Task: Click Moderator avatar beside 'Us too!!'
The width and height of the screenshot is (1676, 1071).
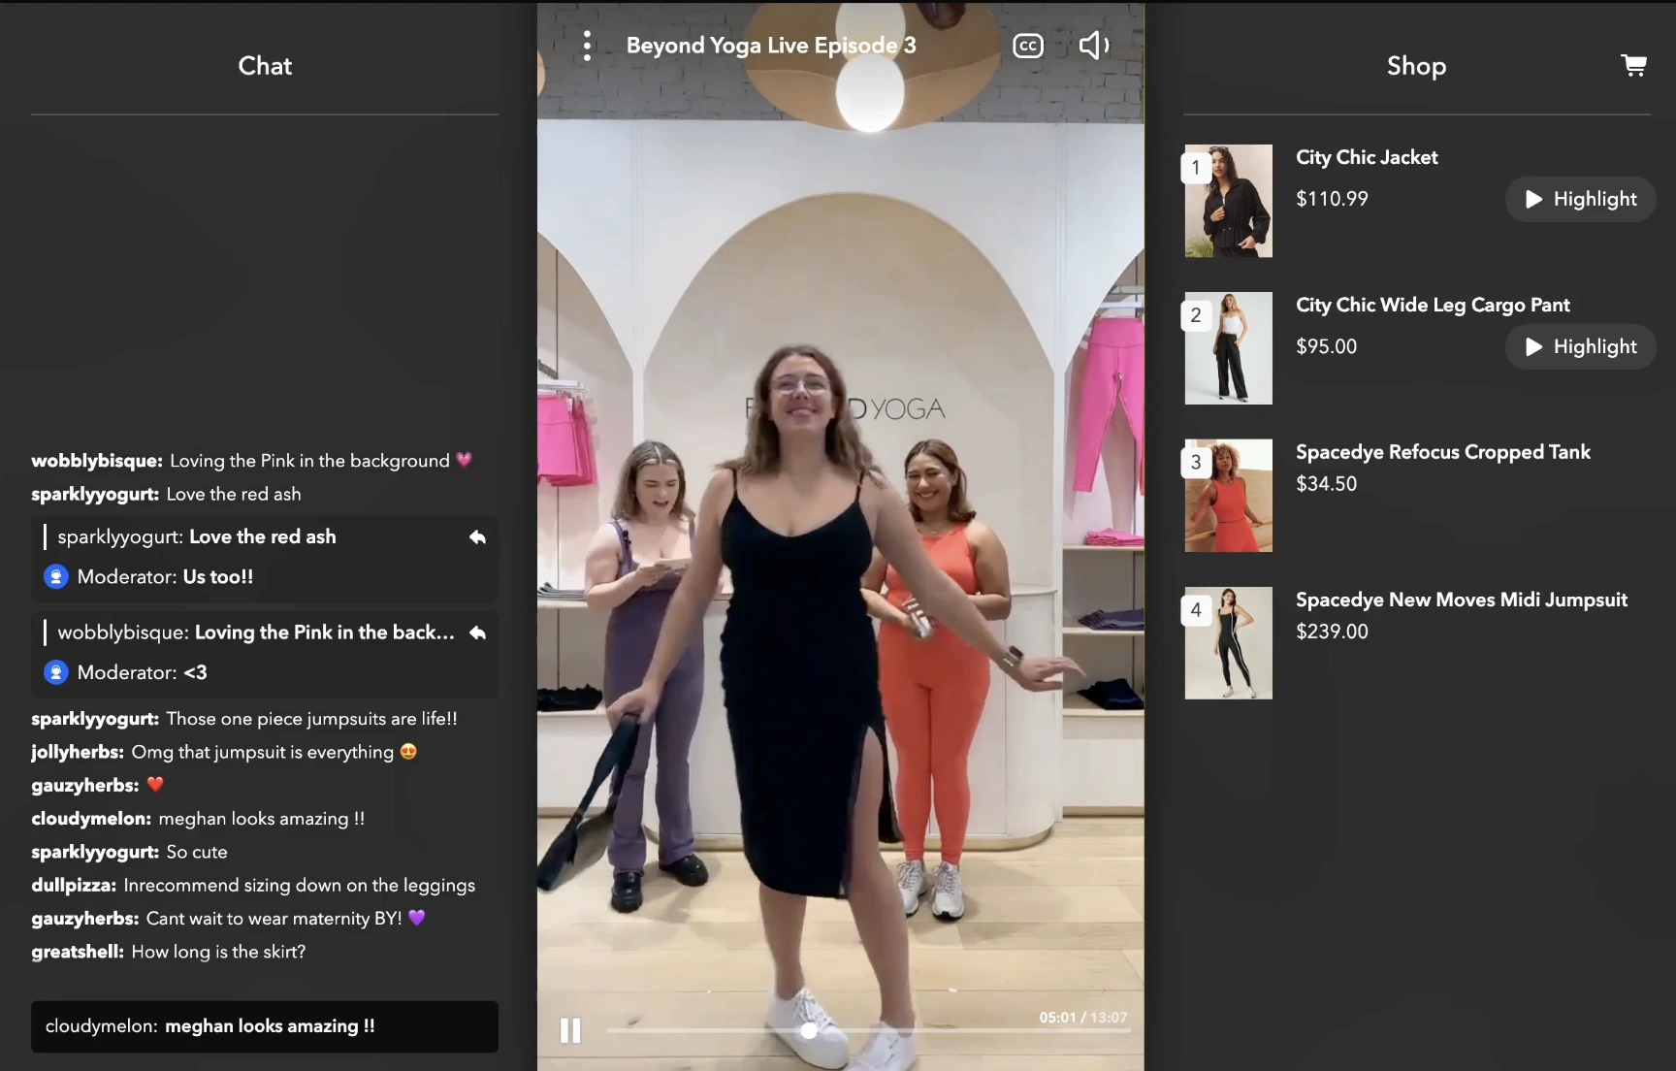Action: [x=56, y=576]
